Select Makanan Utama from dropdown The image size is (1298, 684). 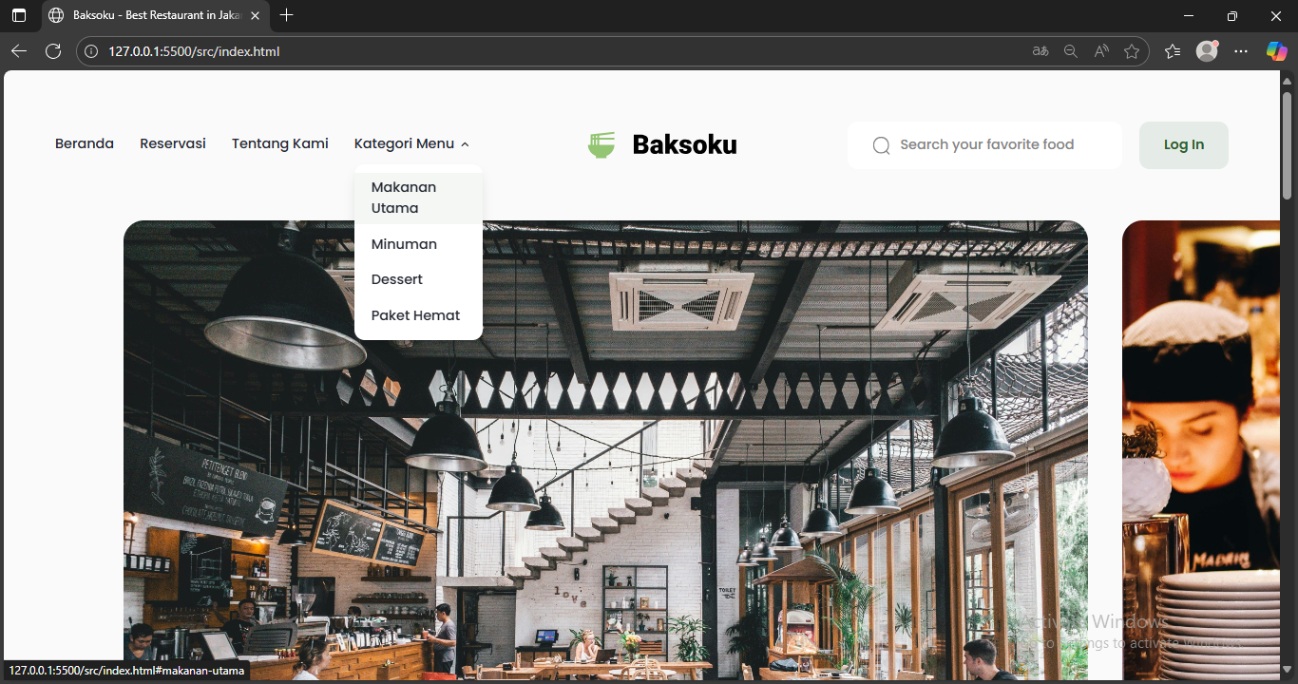click(x=404, y=198)
